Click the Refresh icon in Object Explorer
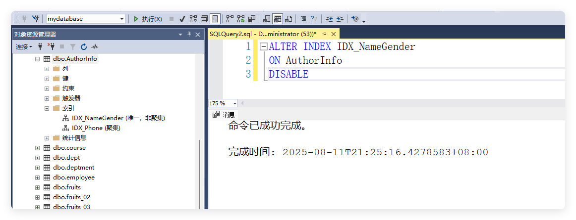The height and width of the screenshot is (220, 576). tap(84, 46)
